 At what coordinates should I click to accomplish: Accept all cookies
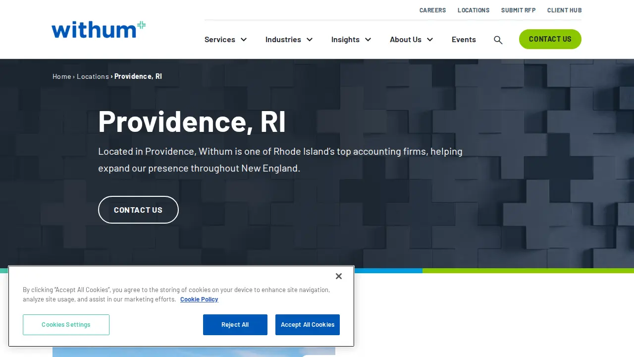click(x=308, y=325)
